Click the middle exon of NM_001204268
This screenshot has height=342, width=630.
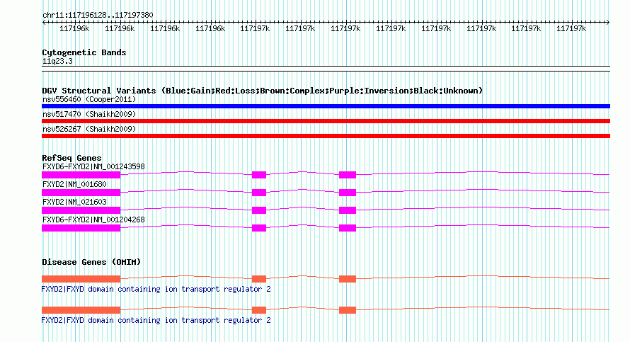coord(259,228)
